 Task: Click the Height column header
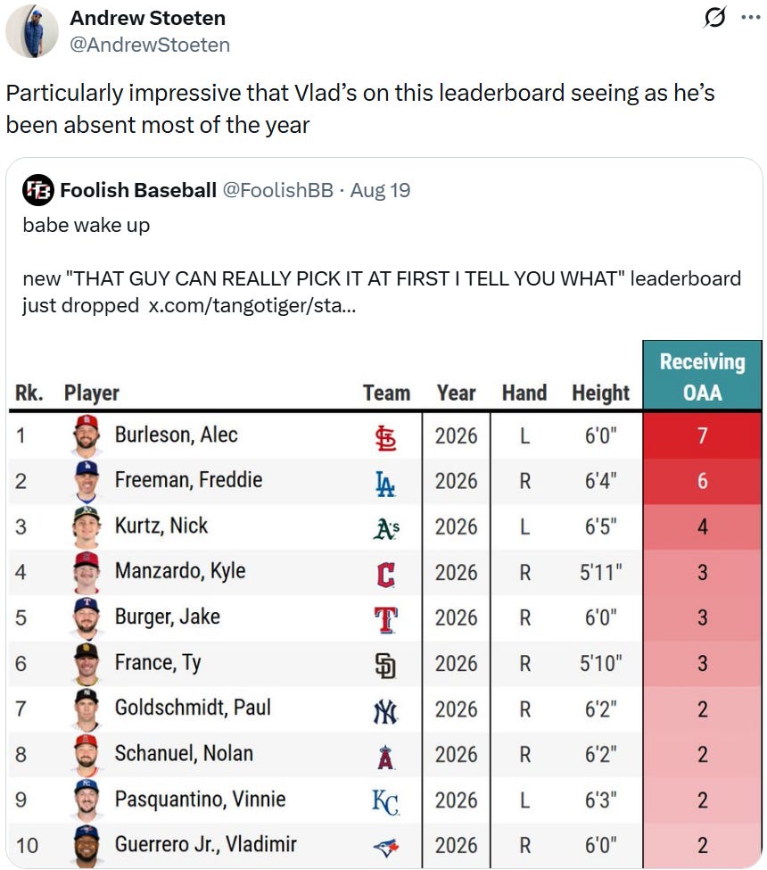(x=600, y=393)
